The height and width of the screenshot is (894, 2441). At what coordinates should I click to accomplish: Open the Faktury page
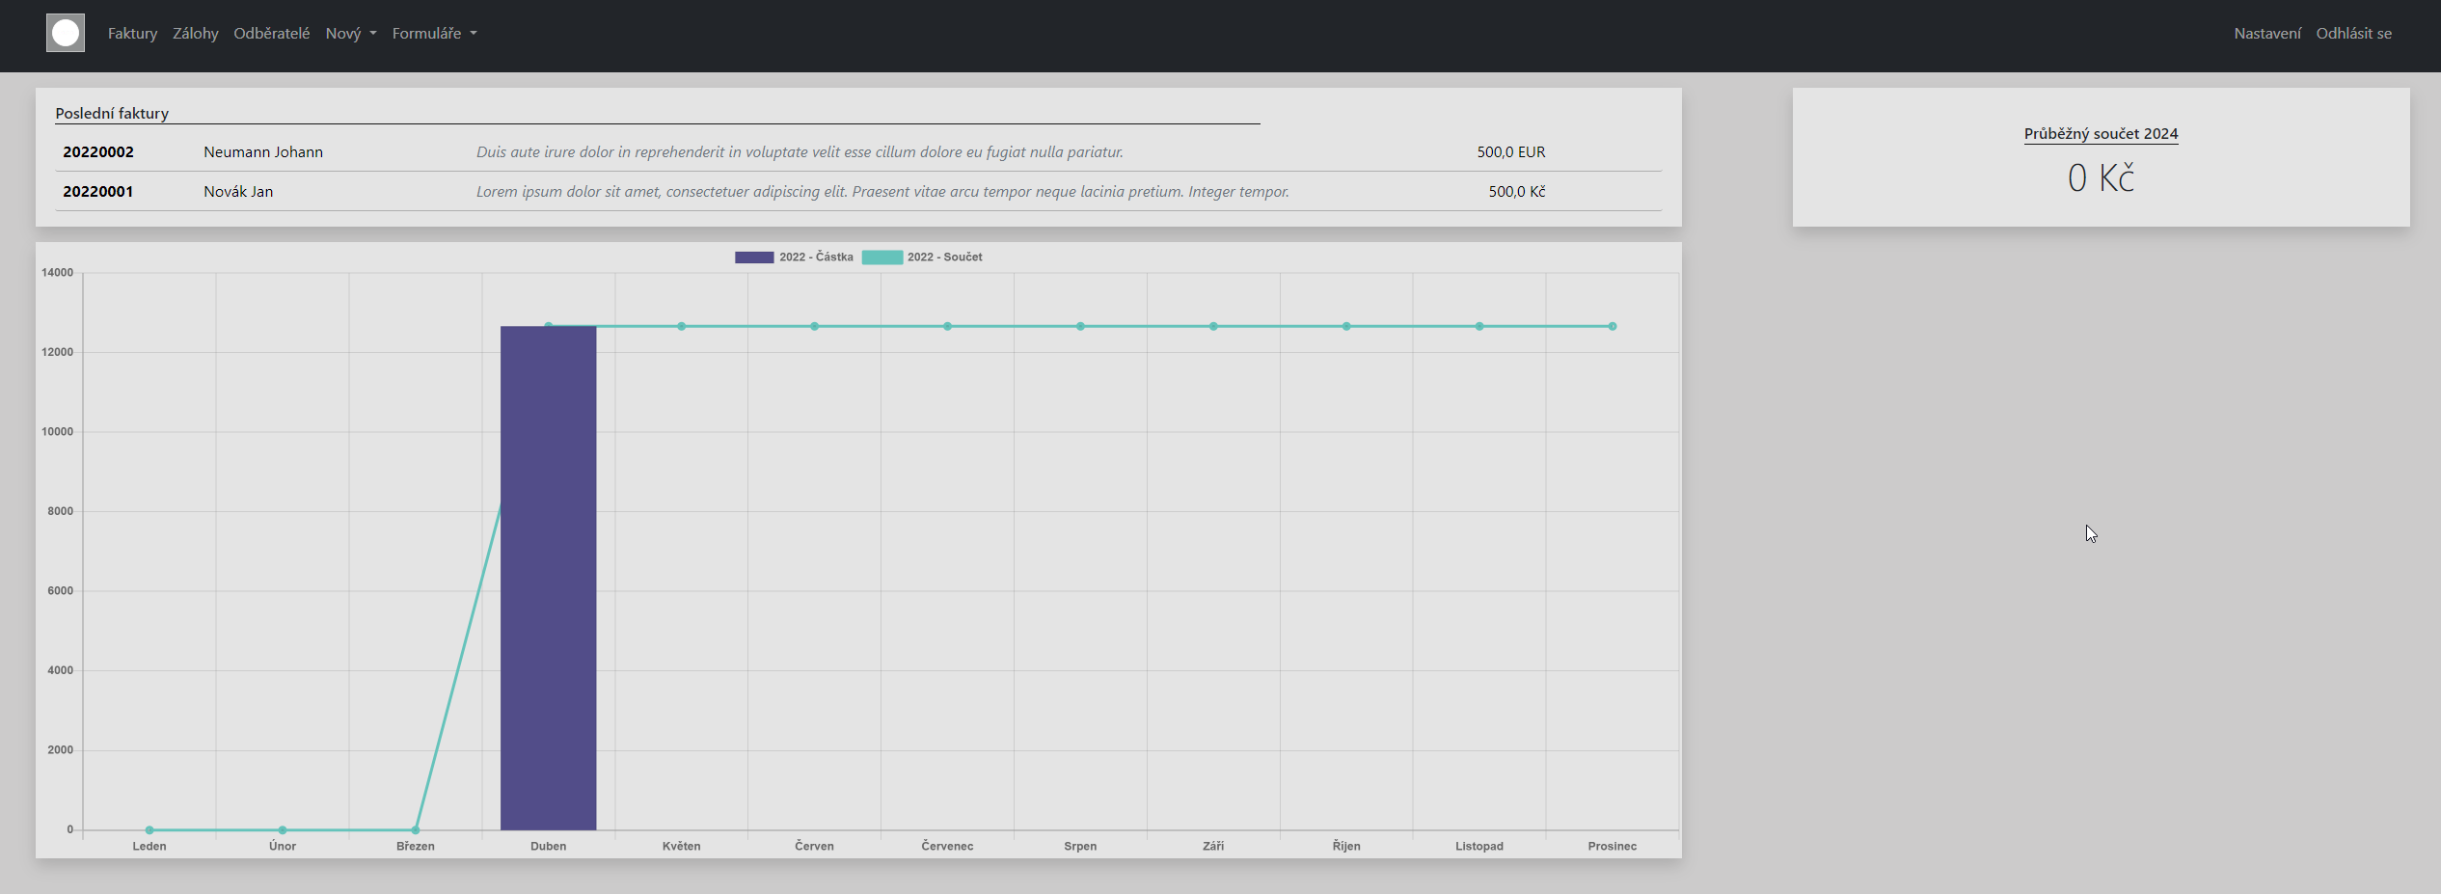point(132,33)
